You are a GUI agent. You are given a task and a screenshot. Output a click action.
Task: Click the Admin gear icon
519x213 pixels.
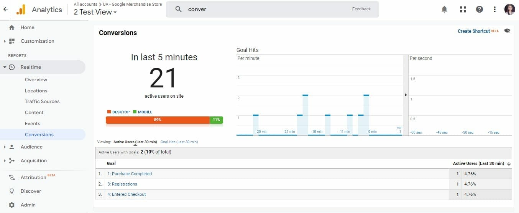pos(11,205)
